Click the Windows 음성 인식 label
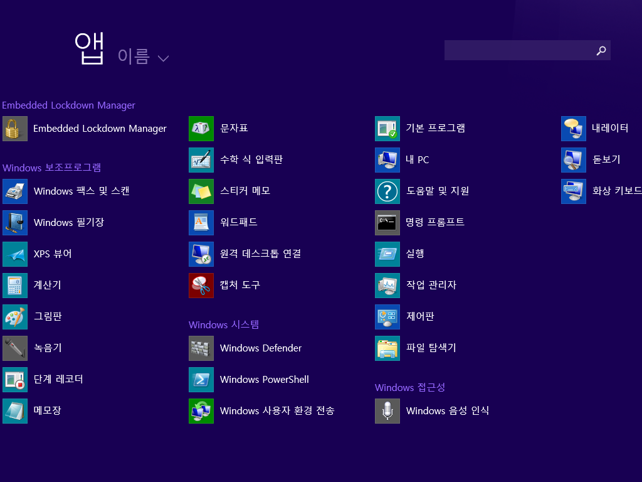 pyautogui.click(x=448, y=410)
